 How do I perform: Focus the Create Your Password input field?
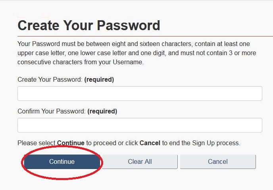click(x=140, y=94)
